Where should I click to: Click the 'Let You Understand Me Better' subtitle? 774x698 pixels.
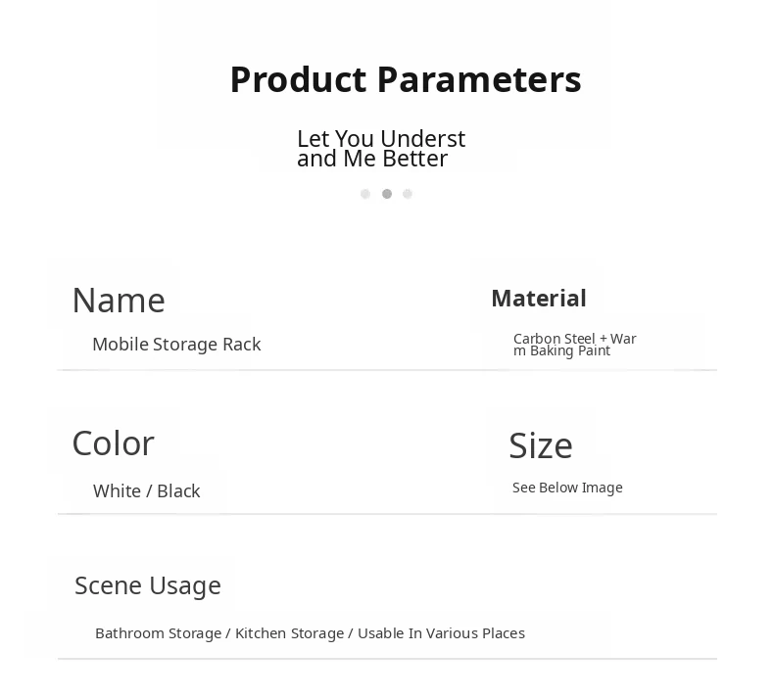point(380,149)
